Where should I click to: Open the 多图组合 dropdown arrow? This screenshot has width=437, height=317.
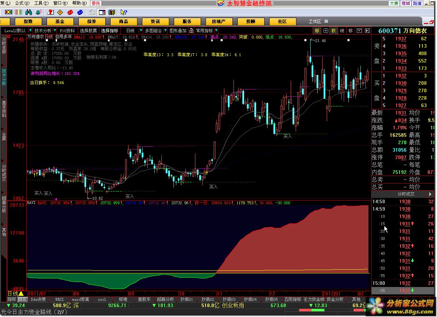(x=165, y=31)
